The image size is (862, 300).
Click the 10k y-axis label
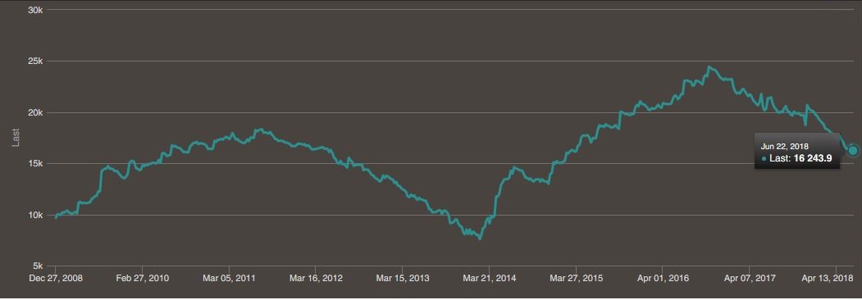(x=36, y=215)
